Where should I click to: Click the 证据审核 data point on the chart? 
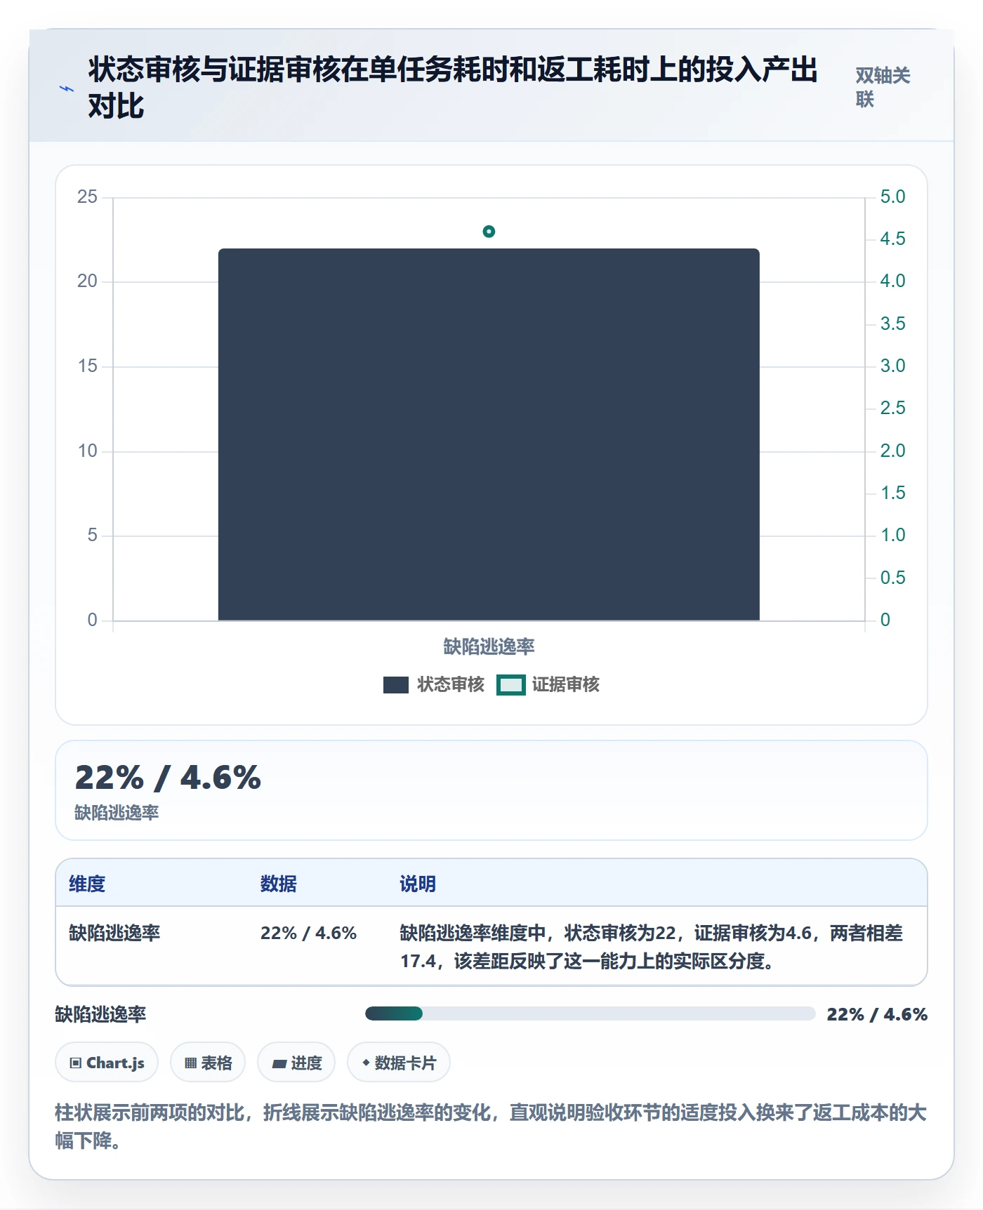point(489,232)
